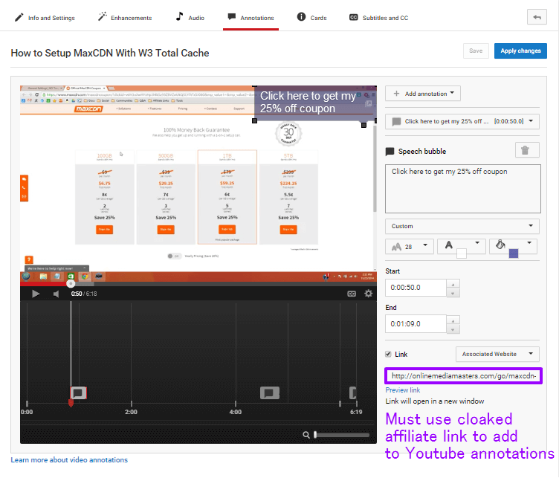559x478 pixels.
Task: Click the speech bubble annotation on video
Action: point(315,103)
